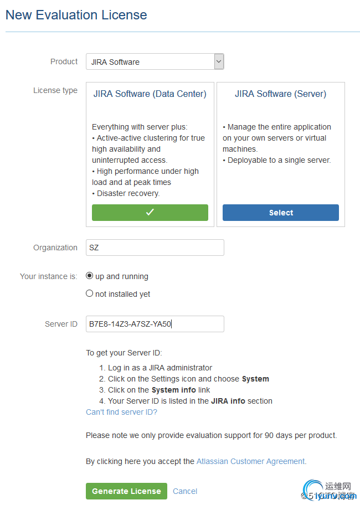The image size is (360, 505).
Task: Click the 'To get your Server ID:' text
Action: [124, 353]
